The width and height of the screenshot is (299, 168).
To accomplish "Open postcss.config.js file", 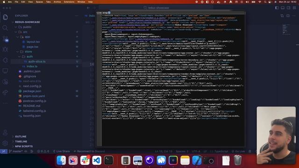I will (x=35, y=101).
